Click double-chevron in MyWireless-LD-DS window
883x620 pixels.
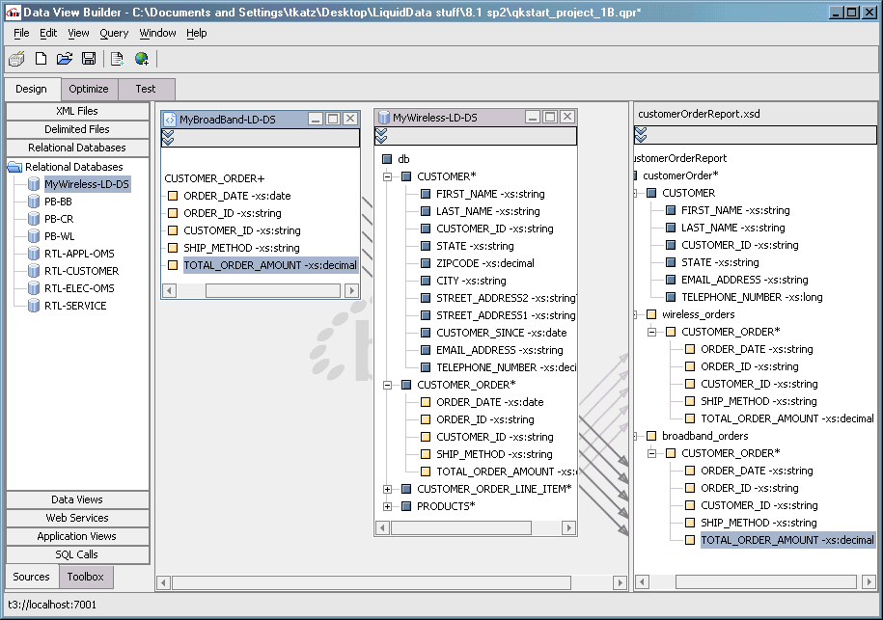pos(381,136)
